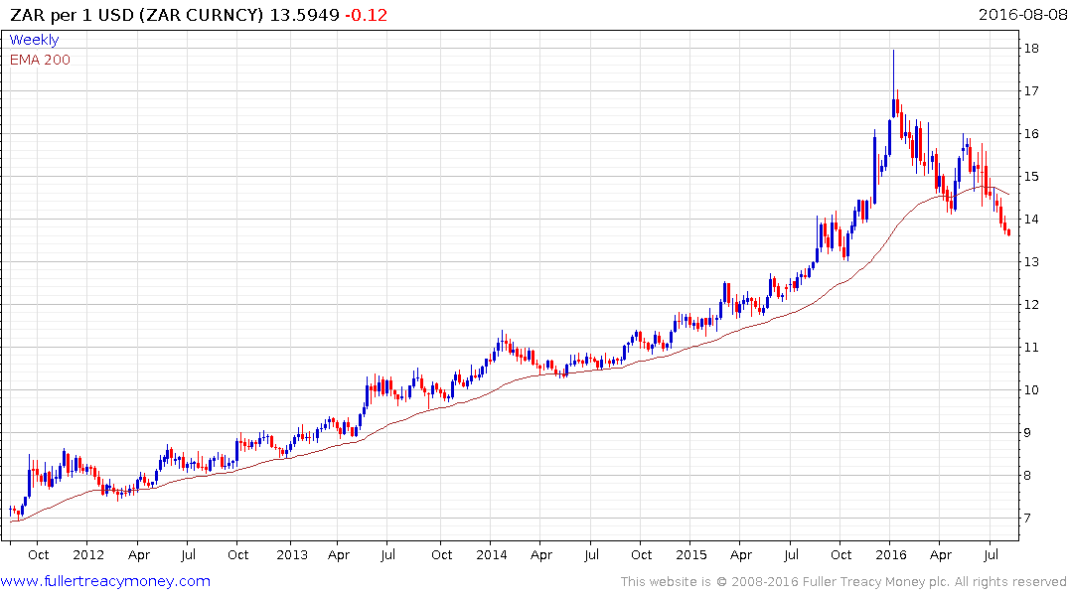
Task: Click the date 2016-08-08
Action: [x=1022, y=14]
